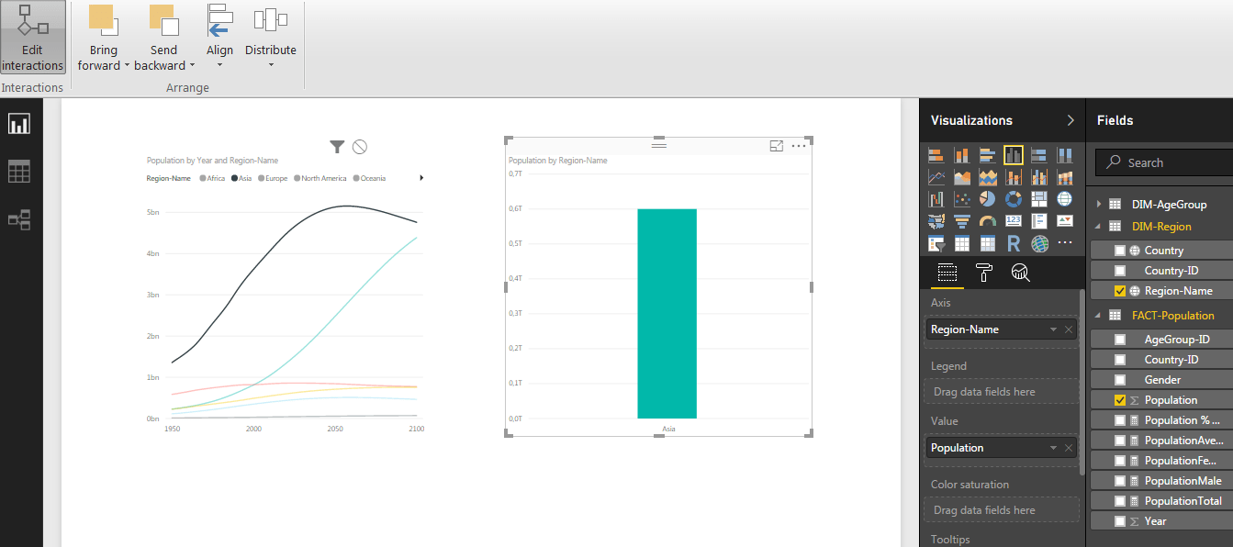Collapse the DIM-Region table

(1099, 227)
